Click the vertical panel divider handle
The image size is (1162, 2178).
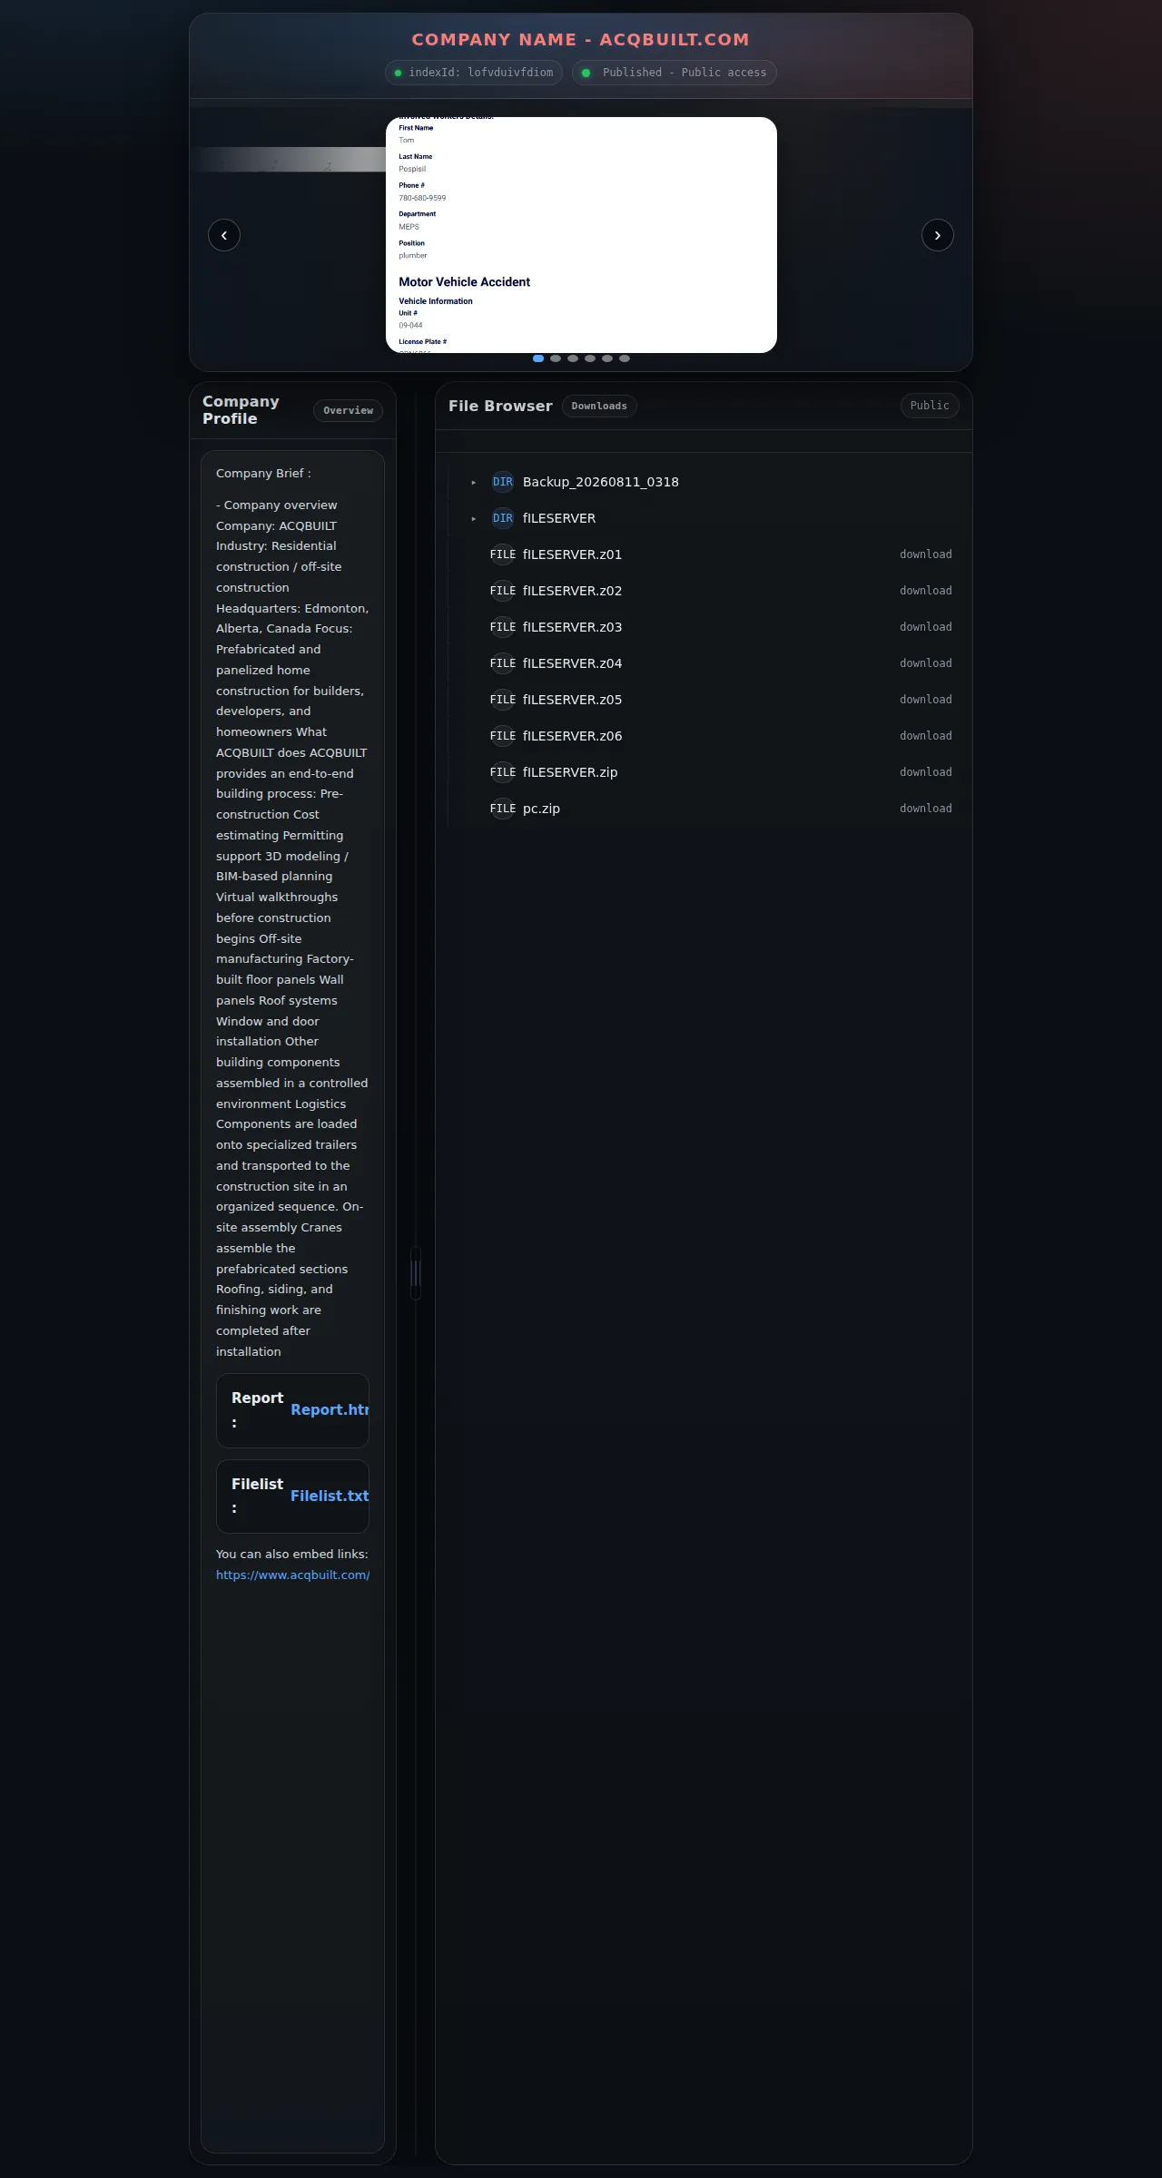[416, 1273]
